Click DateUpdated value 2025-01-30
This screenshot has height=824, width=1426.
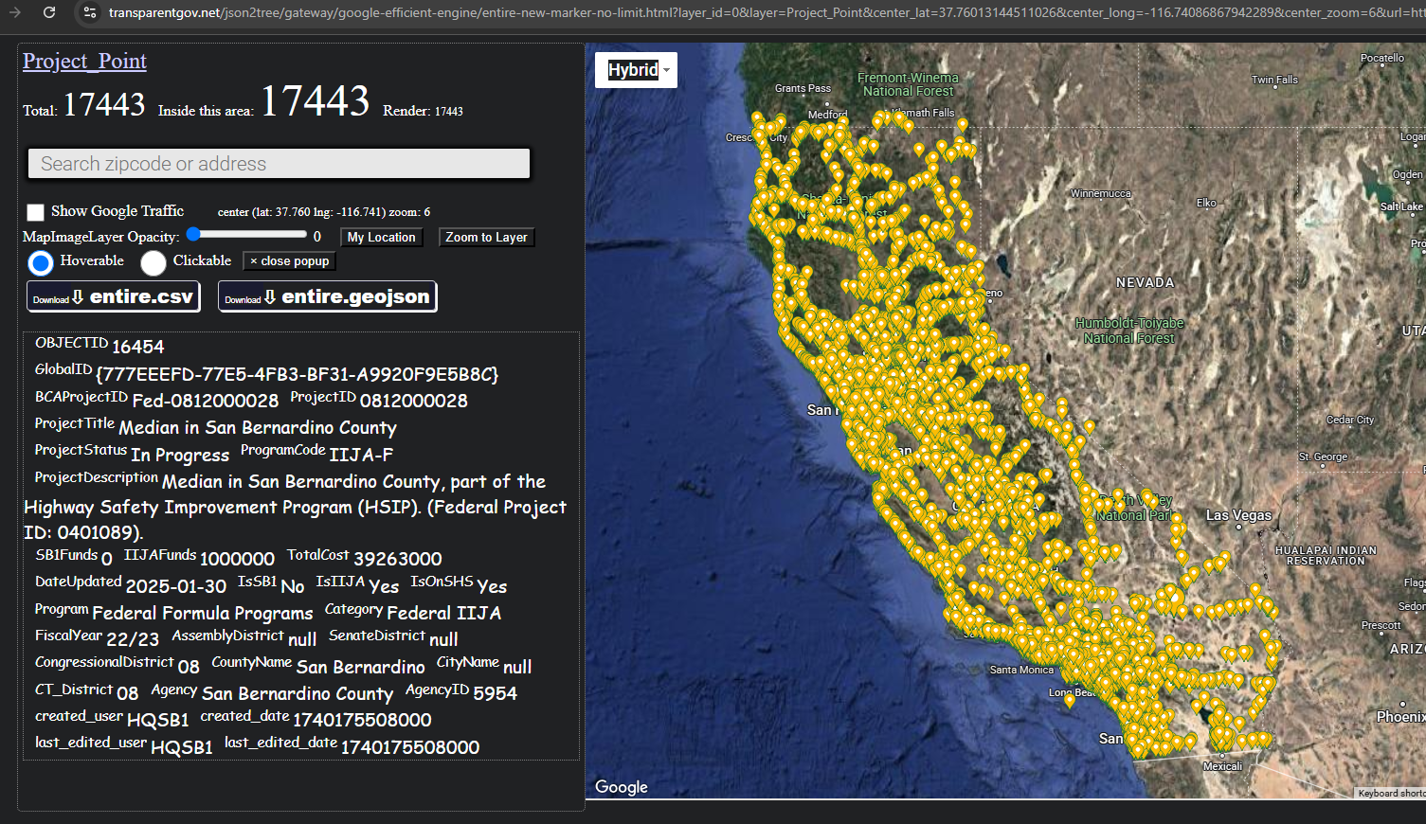[x=176, y=586]
